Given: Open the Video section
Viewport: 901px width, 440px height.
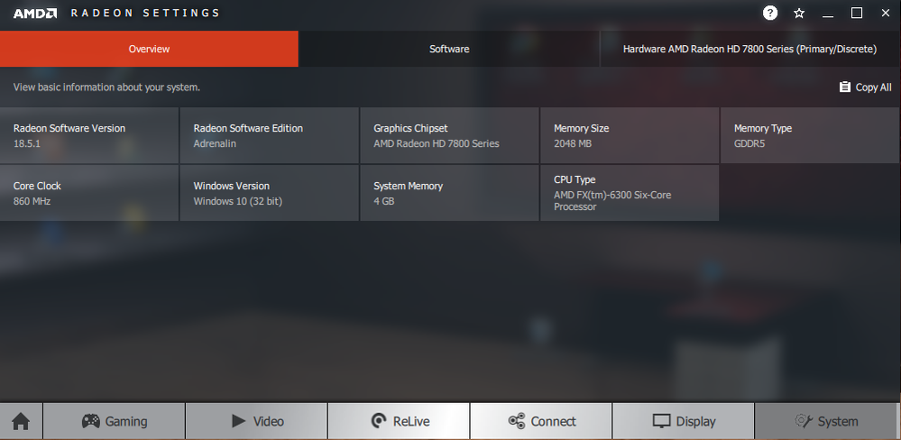Looking at the screenshot, I should pos(257,421).
